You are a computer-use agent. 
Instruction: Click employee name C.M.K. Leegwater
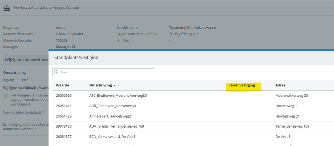pyautogui.click(x=70, y=34)
